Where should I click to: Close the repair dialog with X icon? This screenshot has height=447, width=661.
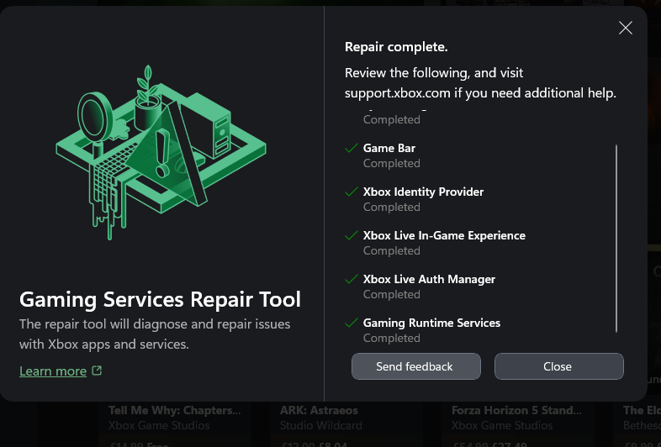coord(625,28)
